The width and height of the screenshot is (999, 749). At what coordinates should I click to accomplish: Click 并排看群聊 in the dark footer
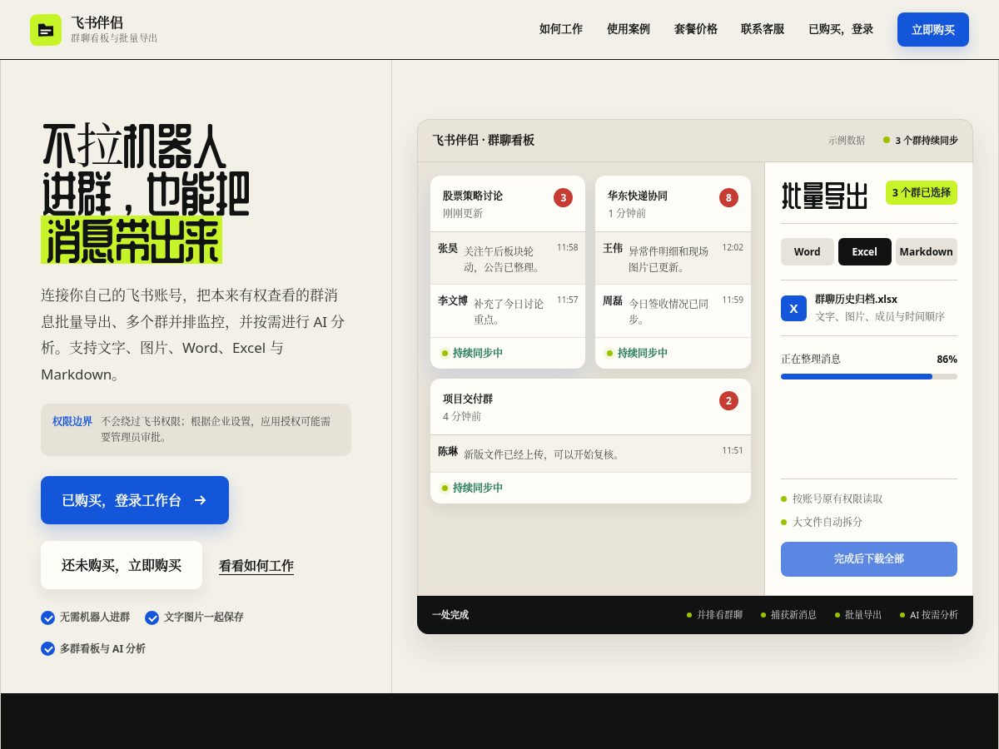tap(719, 615)
